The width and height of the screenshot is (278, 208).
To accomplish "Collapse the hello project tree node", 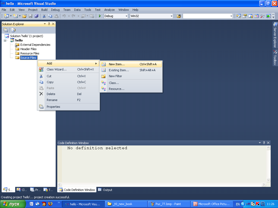I will pyautogui.click(x=5, y=40).
